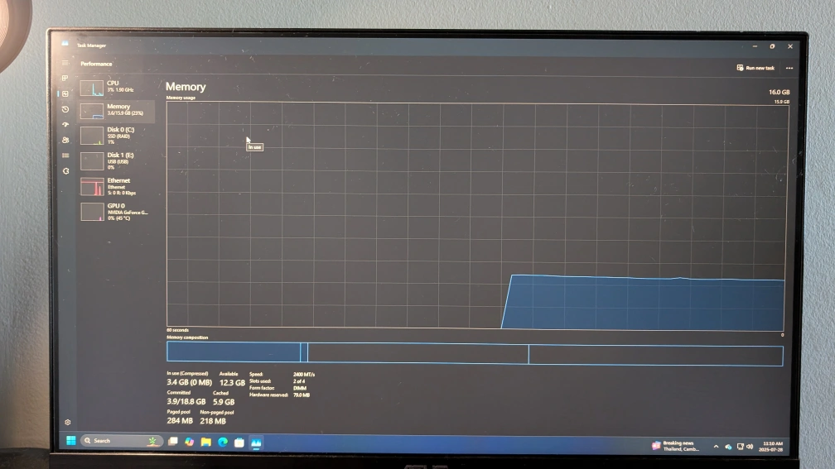Image resolution: width=835 pixels, height=469 pixels.
Task: Open the Services page icon
Action: coord(65,171)
